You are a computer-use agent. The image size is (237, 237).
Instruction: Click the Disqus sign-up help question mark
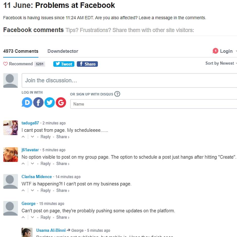click(x=117, y=94)
